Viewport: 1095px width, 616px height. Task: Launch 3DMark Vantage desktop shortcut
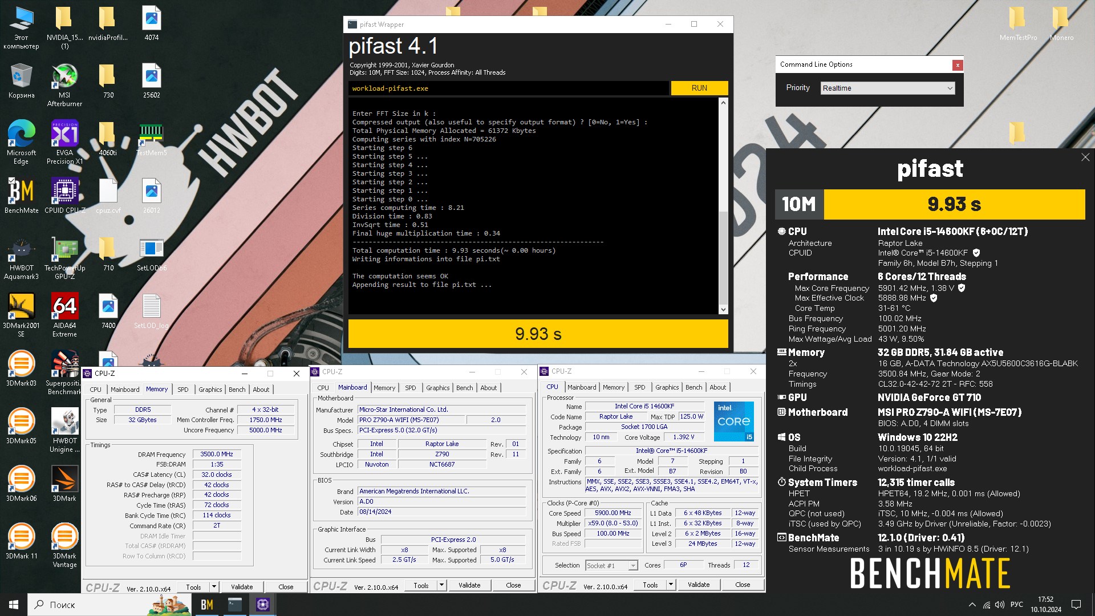pos(64,546)
